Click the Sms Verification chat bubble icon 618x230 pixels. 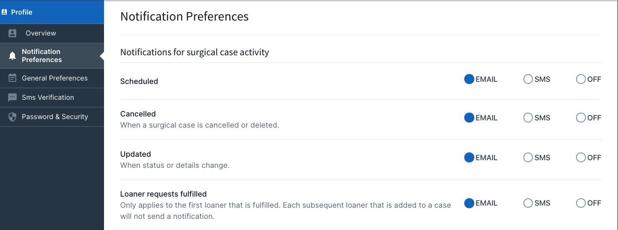coord(12,98)
